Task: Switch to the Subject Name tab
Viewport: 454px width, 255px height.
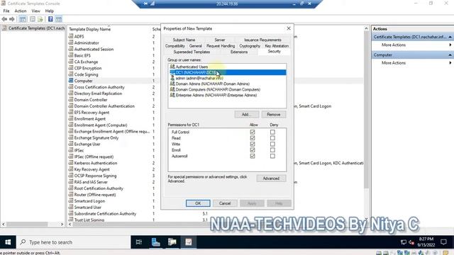Action: pyautogui.click(x=184, y=40)
